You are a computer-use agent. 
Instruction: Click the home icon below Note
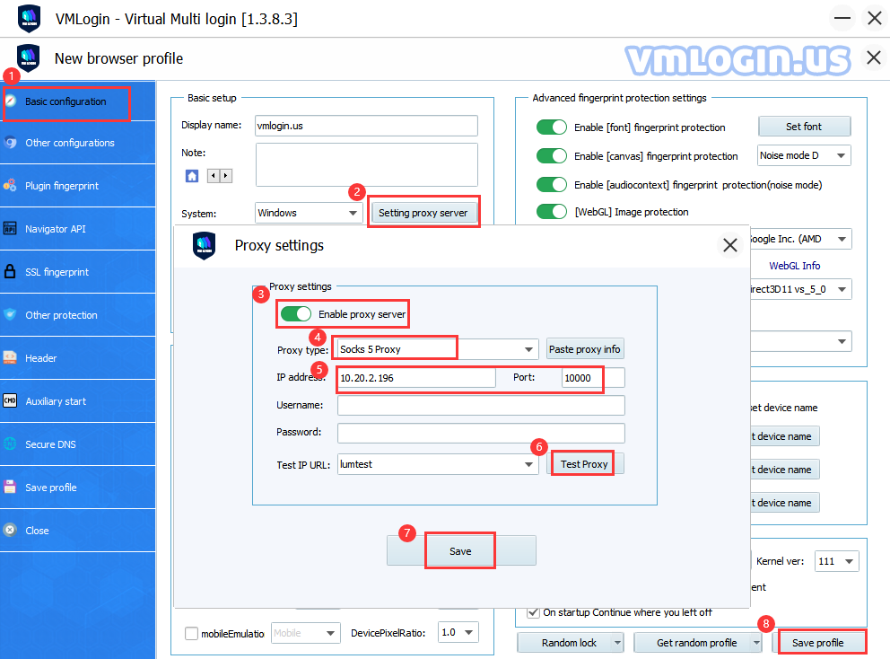(x=192, y=176)
